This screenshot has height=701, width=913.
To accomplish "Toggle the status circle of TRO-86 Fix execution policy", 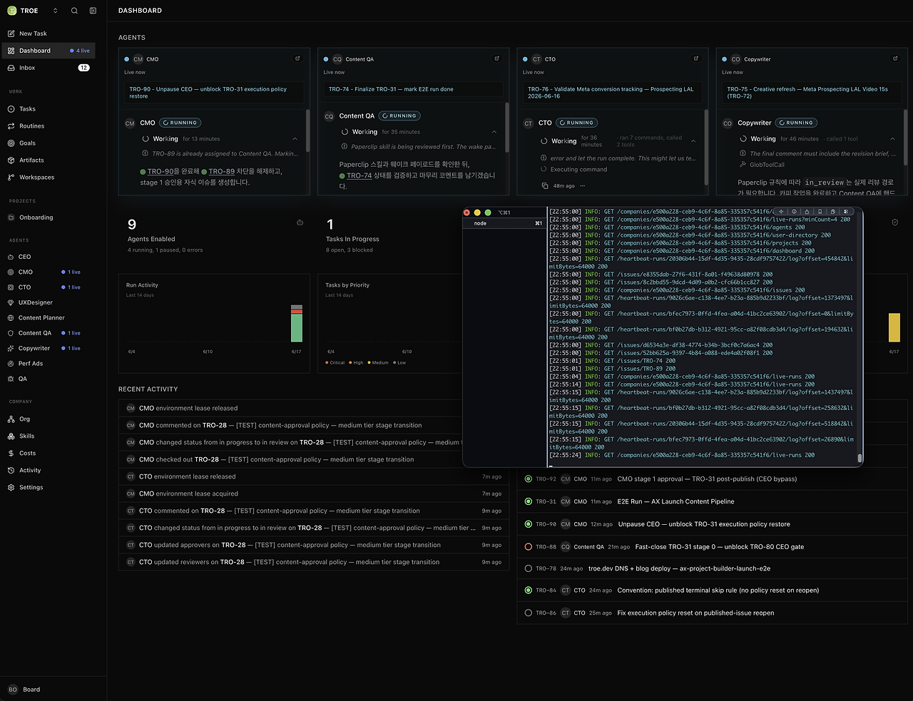I will (x=529, y=613).
